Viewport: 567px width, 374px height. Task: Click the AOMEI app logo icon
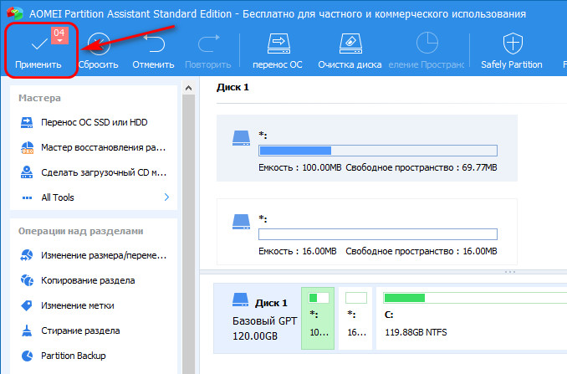coord(14,13)
